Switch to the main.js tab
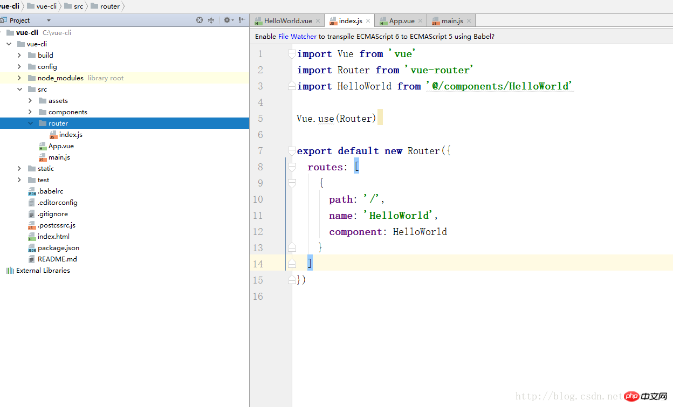Screen dimensions: 673x407 [x=452, y=21]
